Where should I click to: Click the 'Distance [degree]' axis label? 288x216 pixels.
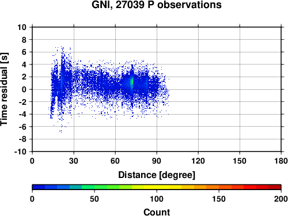157,175
